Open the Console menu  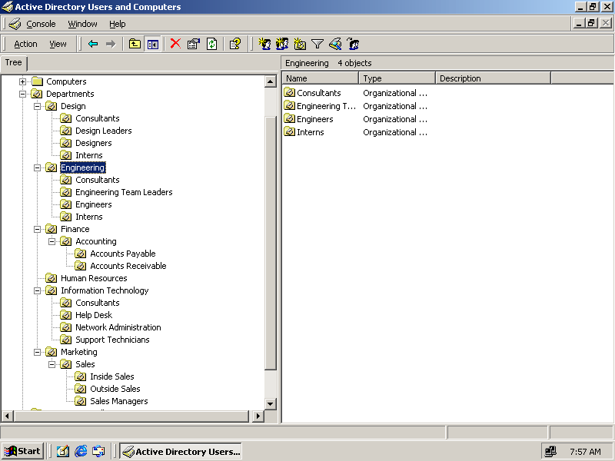pyautogui.click(x=41, y=24)
